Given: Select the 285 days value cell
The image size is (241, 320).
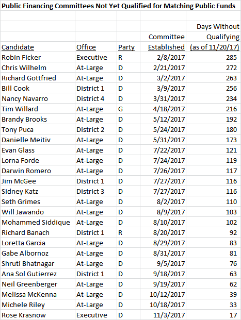Looking at the screenshot, I should point(214,57).
